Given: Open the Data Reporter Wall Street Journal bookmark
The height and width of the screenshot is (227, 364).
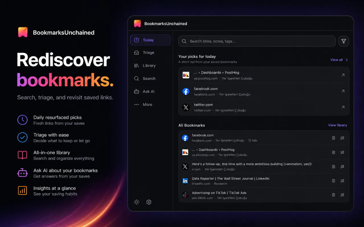Looking at the screenshot, I should tap(231, 178).
